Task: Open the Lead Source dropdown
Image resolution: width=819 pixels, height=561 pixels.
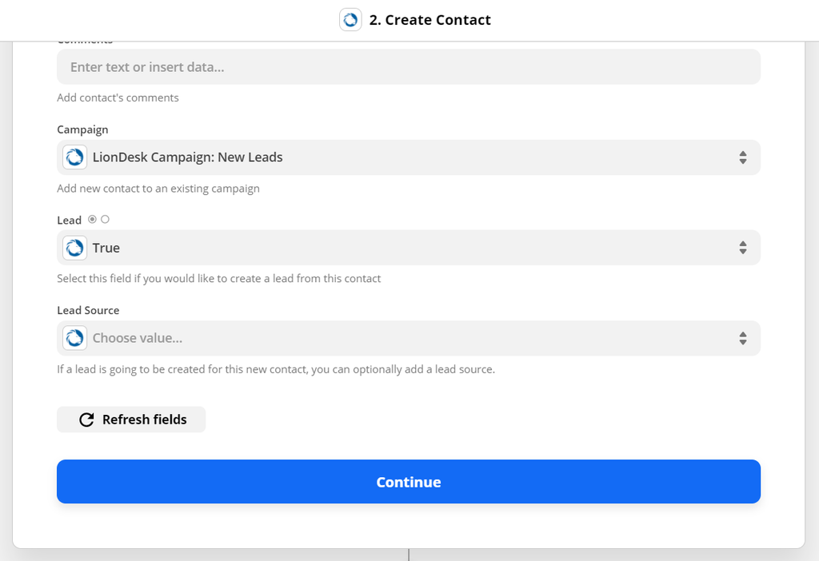Action: click(408, 338)
